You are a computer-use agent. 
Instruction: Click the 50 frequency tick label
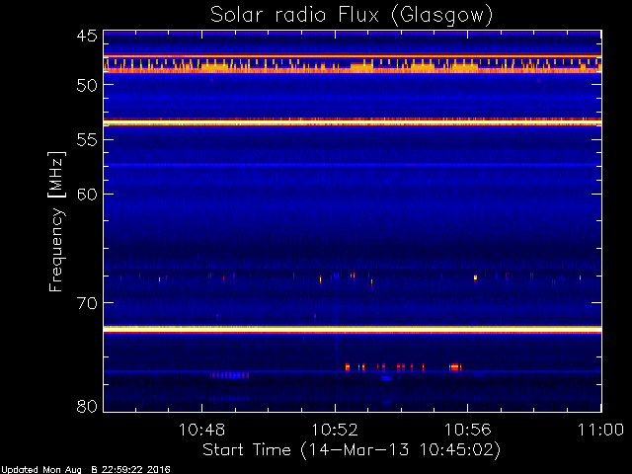point(87,85)
